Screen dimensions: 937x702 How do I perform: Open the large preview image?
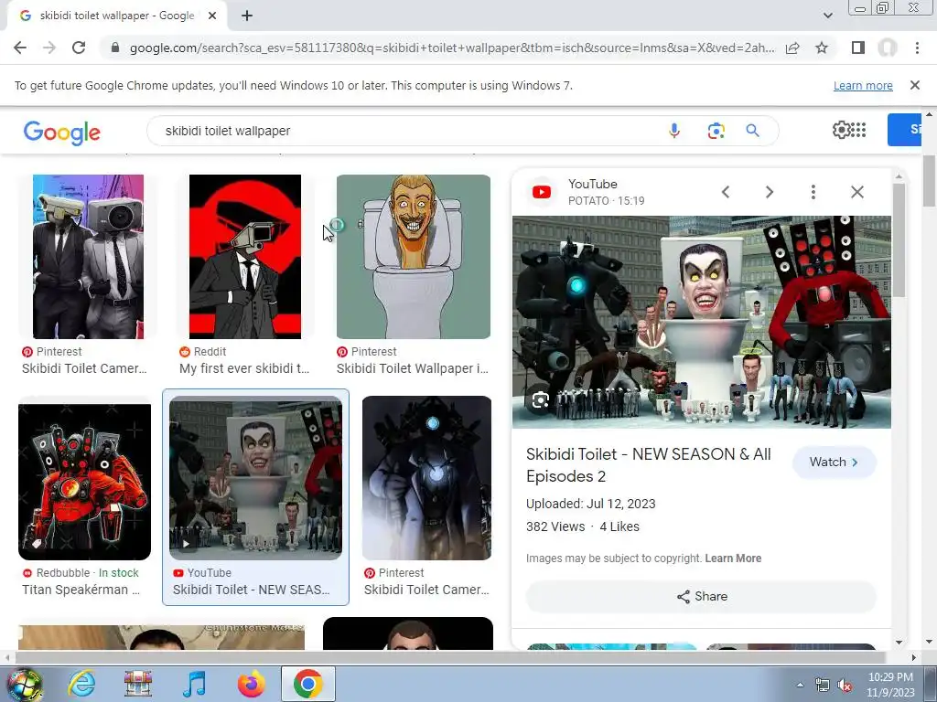point(702,323)
